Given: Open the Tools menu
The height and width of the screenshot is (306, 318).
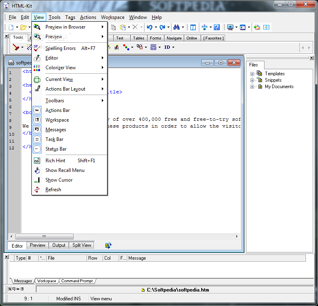Looking at the screenshot, I should (x=54, y=17).
